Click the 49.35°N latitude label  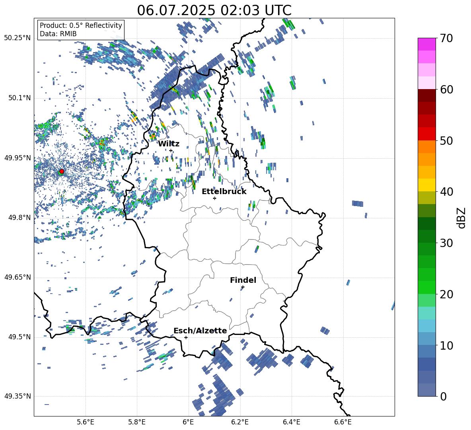click(18, 396)
